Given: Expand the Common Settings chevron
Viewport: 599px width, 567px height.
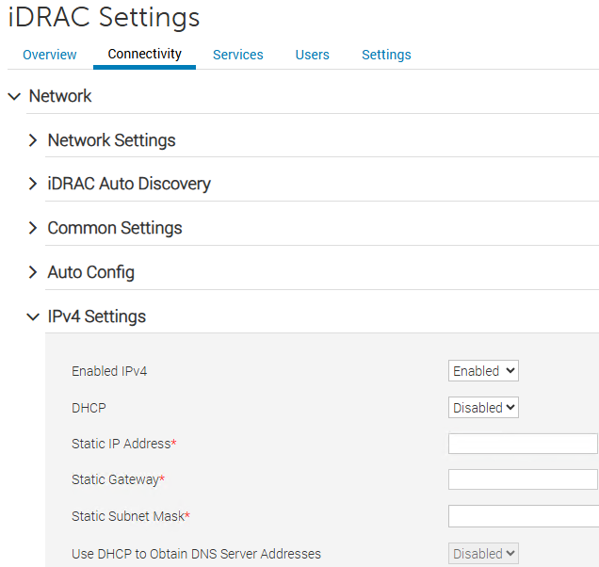Looking at the screenshot, I should point(33,228).
